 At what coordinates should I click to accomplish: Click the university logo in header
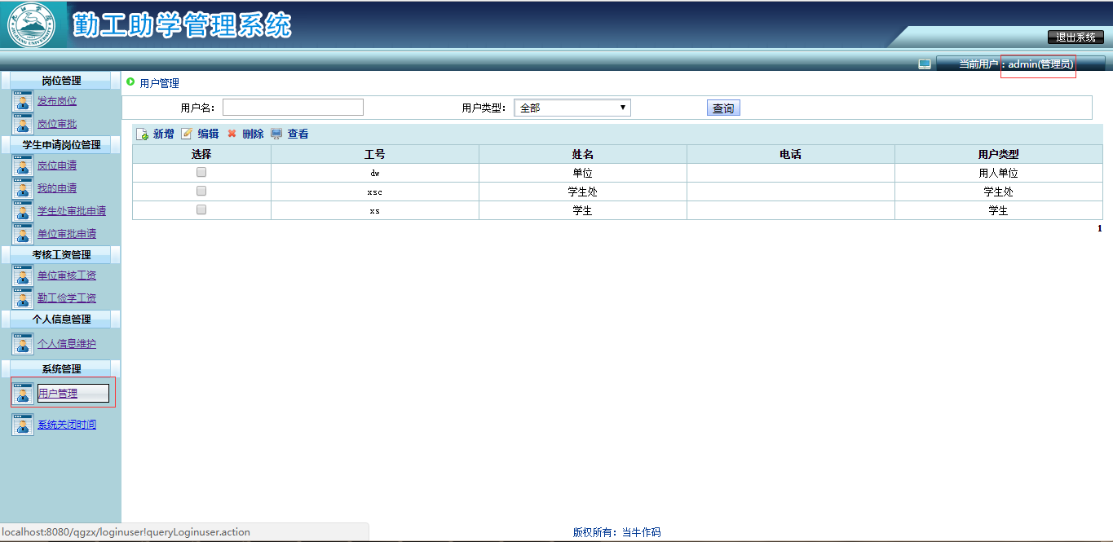coord(32,25)
